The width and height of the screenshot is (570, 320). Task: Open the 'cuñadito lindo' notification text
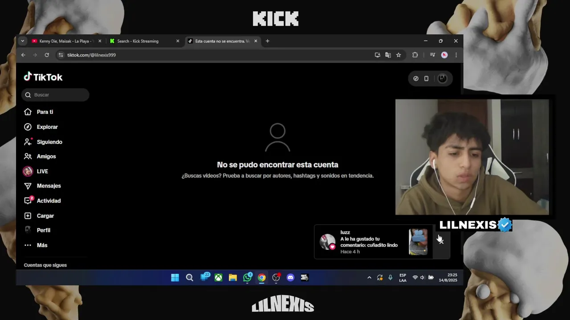(369, 242)
